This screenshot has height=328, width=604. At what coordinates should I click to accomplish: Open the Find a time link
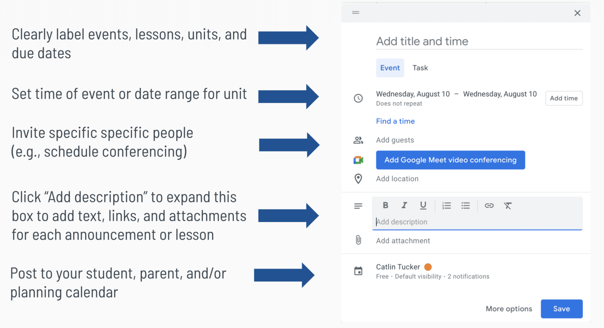pos(395,121)
